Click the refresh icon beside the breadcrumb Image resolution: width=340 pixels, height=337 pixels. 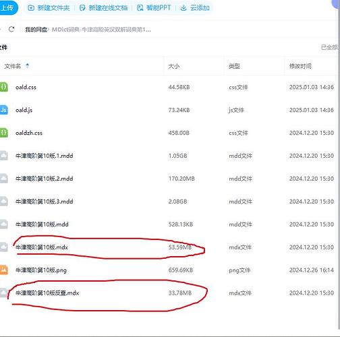click(11, 29)
